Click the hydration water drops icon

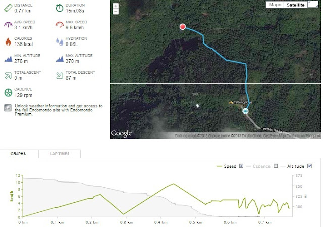click(60, 41)
